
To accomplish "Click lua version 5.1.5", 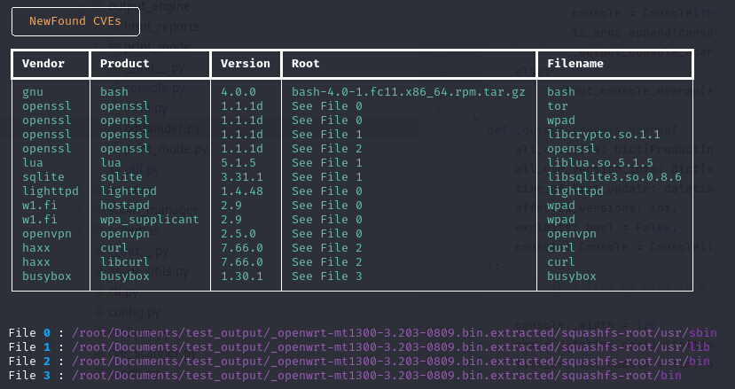I will pos(238,163).
